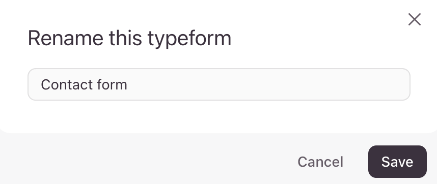Close the rename dialog with the X icon
The width and height of the screenshot is (437, 184).
415,19
